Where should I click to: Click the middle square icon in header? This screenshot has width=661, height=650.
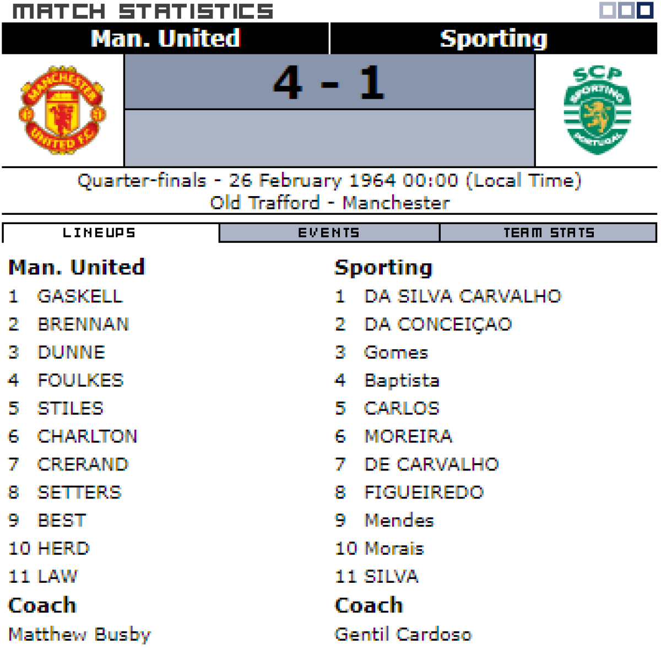(x=626, y=10)
